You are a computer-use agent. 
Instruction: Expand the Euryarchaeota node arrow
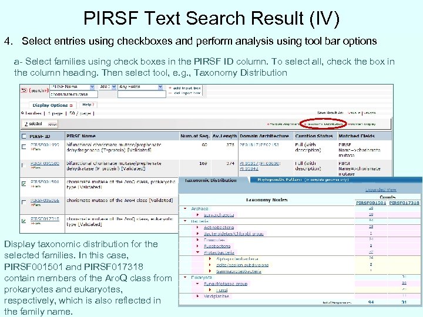pyautogui.click(x=198, y=215)
